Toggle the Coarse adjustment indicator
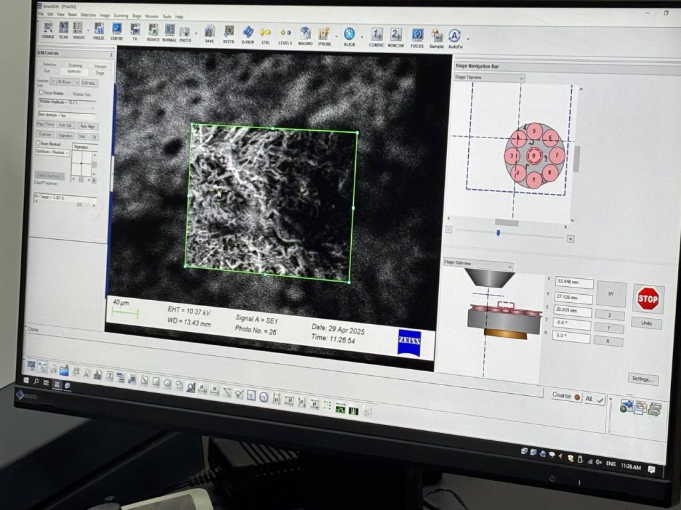The height and width of the screenshot is (510, 681). [566, 396]
